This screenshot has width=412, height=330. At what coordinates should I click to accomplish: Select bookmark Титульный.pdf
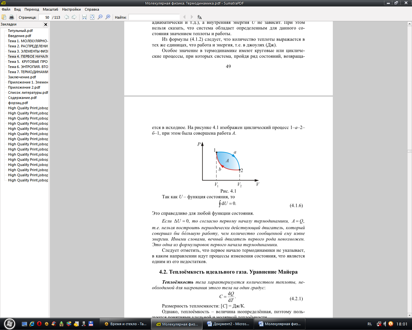click(20, 31)
